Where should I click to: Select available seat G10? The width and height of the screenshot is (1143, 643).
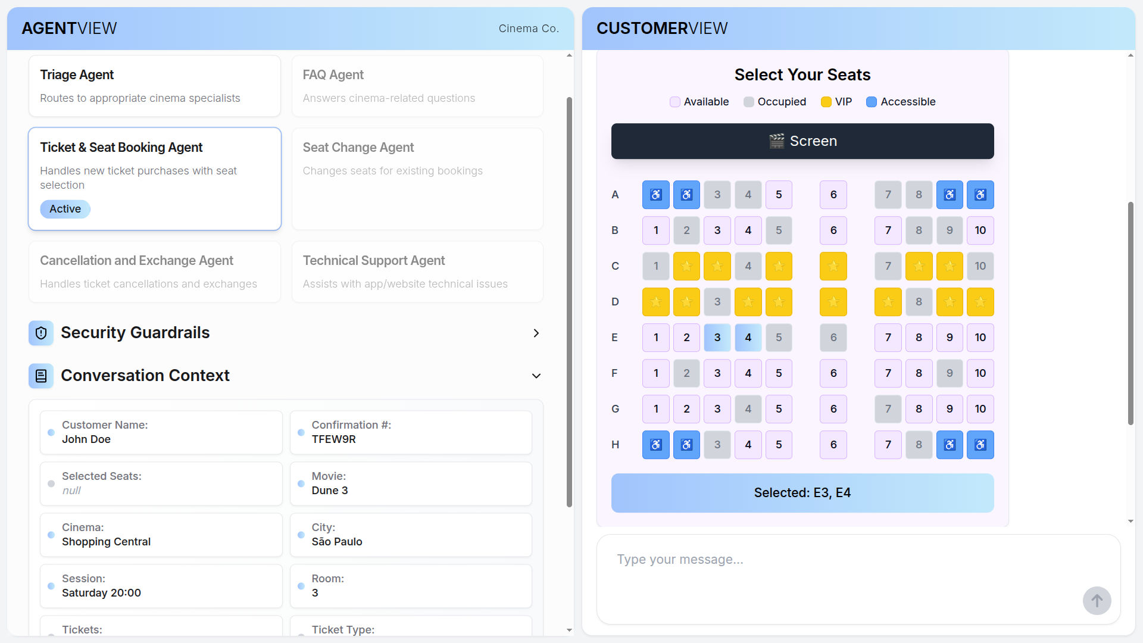coord(980,409)
